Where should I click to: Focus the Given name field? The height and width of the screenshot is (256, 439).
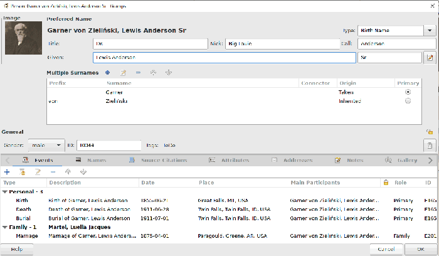[x=225, y=58]
